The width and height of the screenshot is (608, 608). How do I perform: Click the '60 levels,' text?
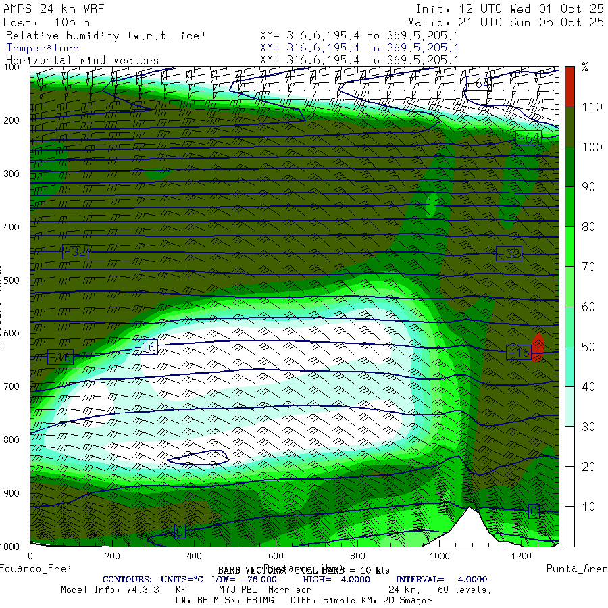pos(464,590)
